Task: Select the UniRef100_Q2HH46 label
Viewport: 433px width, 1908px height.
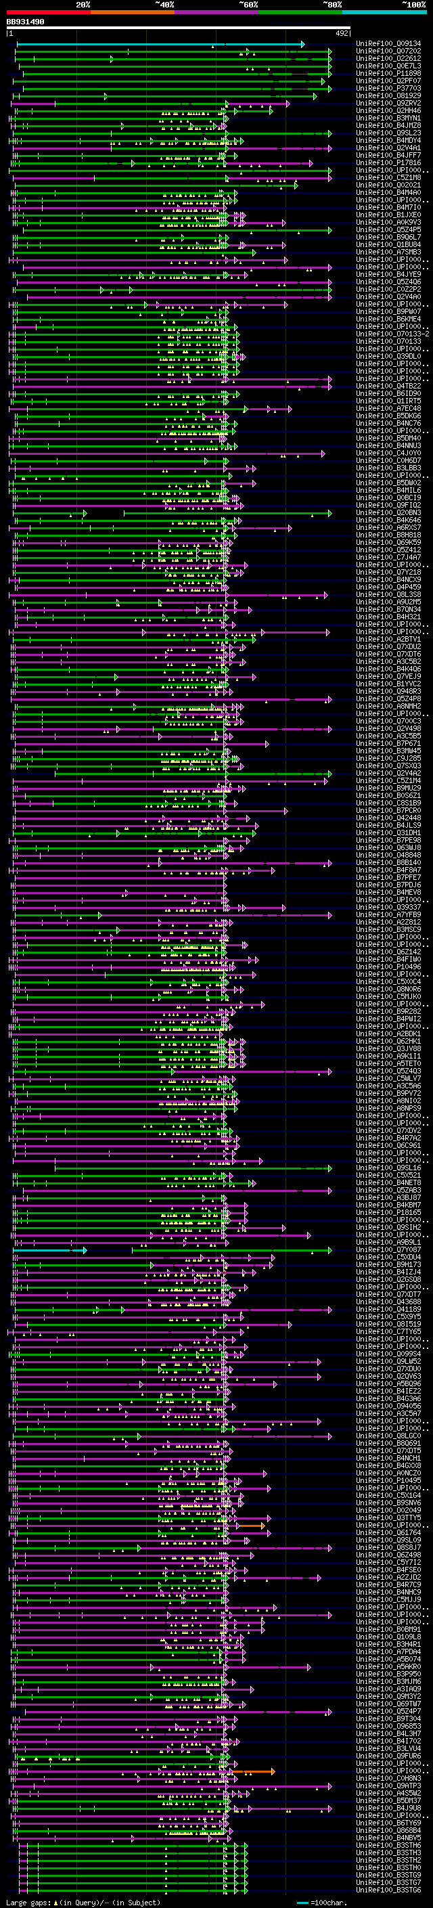Action: pos(388,110)
